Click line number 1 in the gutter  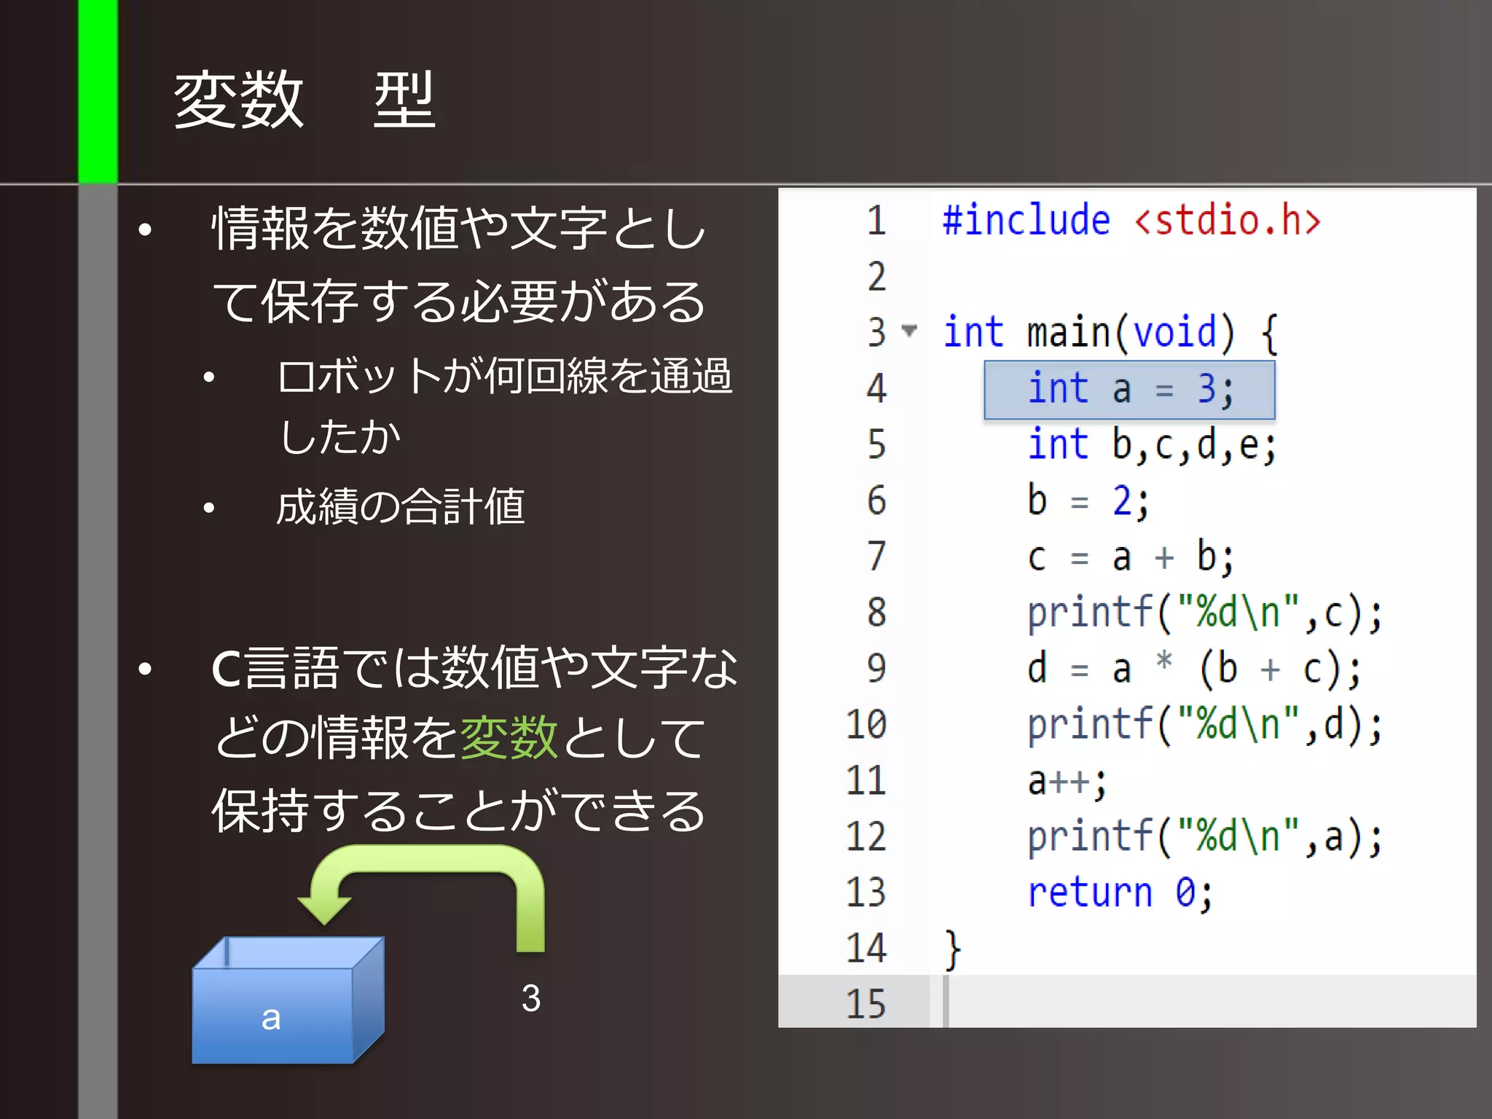(876, 221)
